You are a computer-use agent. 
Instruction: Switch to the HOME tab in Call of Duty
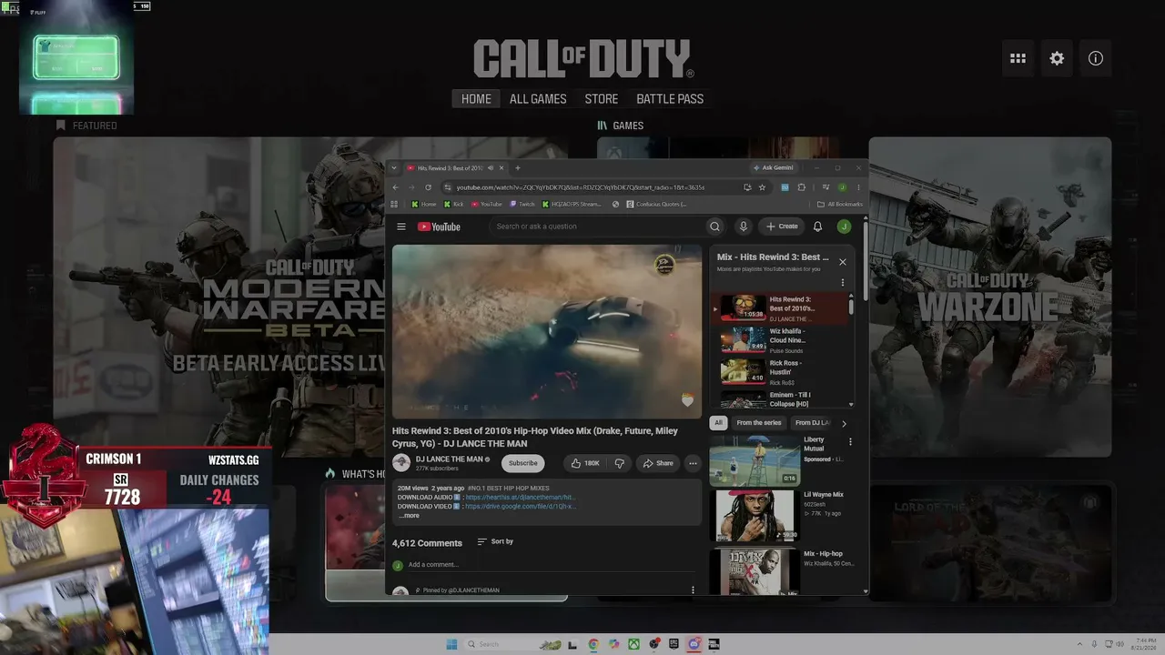(476, 99)
